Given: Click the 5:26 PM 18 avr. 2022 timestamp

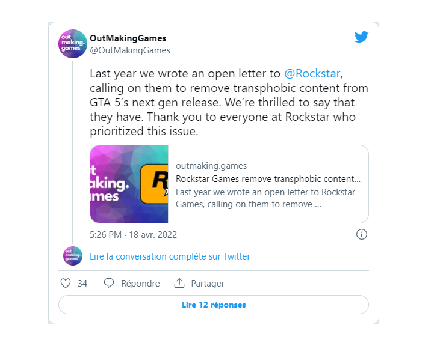Looking at the screenshot, I should pyautogui.click(x=133, y=235).
